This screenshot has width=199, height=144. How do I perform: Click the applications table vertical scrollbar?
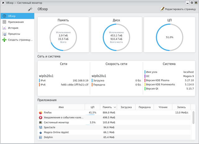193,117
